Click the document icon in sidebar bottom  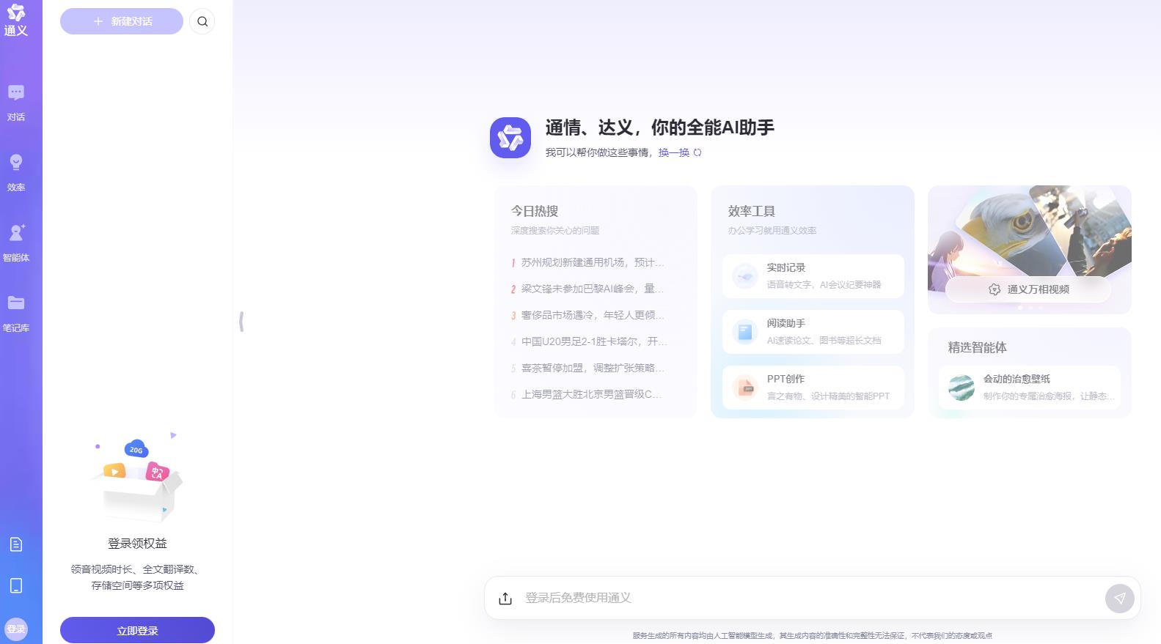coord(16,544)
